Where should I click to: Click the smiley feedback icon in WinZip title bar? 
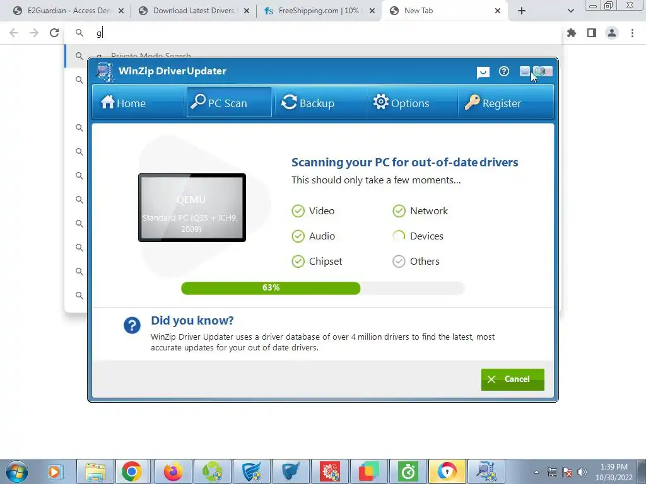coord(483,72)
